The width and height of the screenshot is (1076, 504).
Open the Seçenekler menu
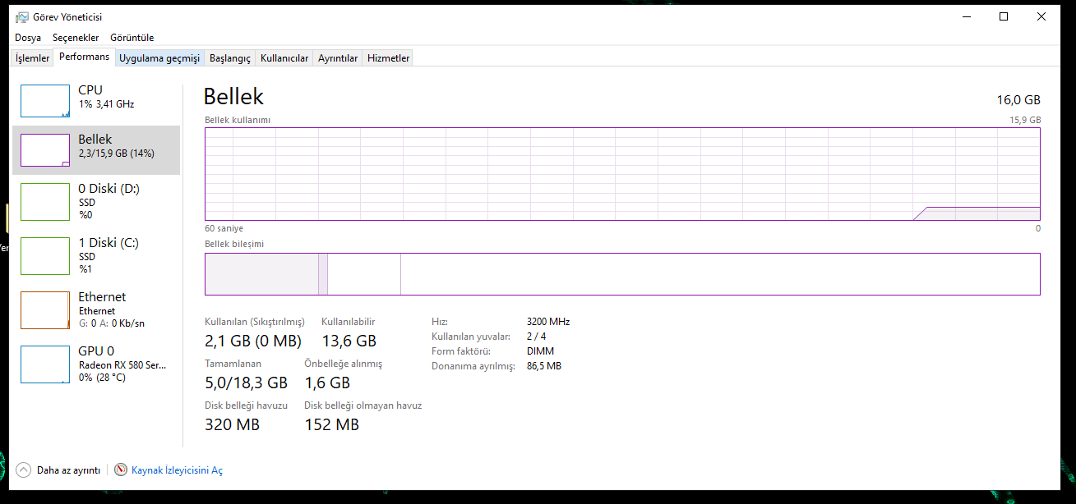point(76,38)
